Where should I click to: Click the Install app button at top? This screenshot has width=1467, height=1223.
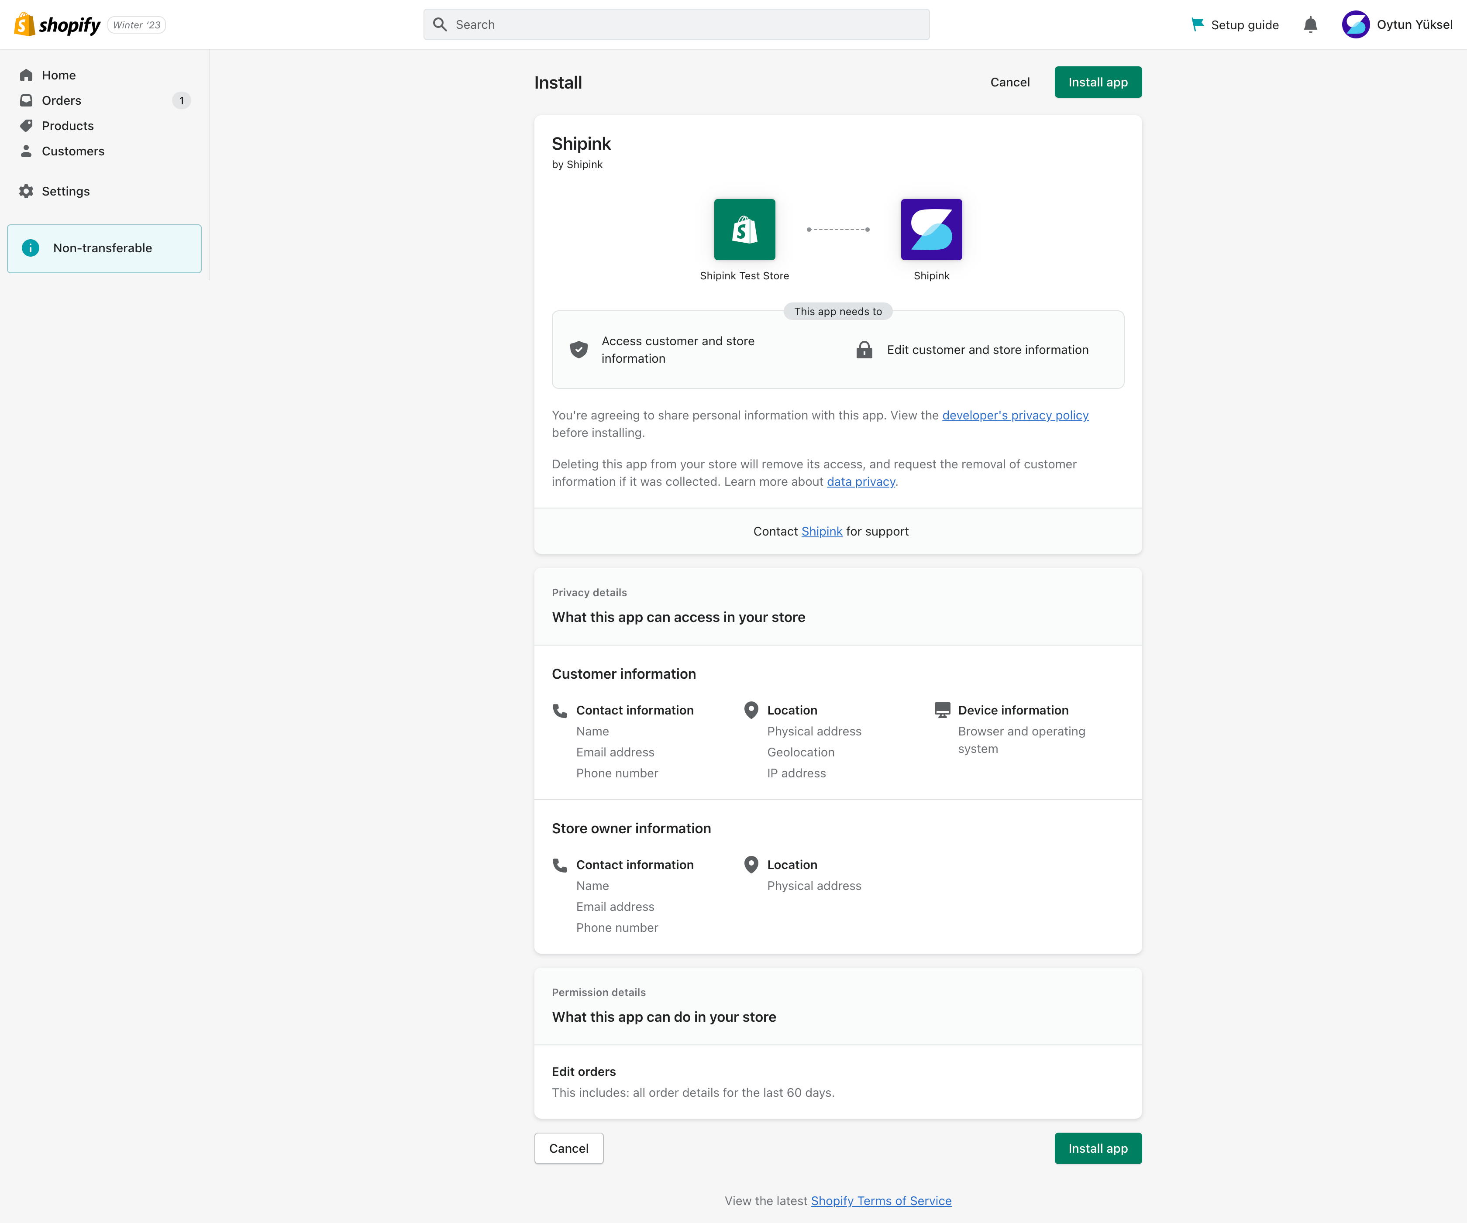pyautogui.click(x=1098, y=82)
